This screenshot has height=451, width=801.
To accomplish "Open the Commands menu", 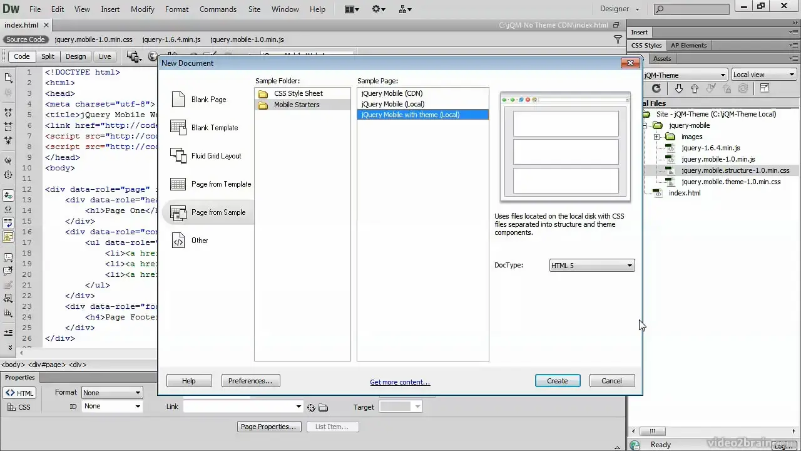I will [218, 9].
